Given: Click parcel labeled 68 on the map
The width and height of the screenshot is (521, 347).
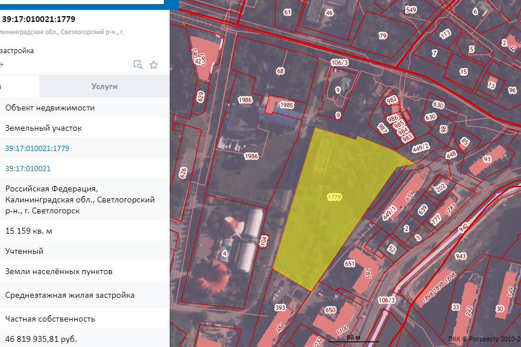Looking at the screenshot, I should click(281, 71).
